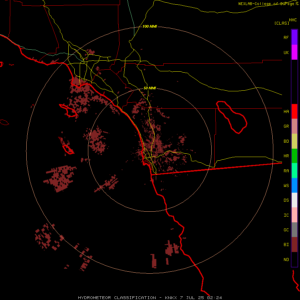This screenshot has height=300, width=300.
Task: Click the BD legend label
Action: (x=286, y=141)
